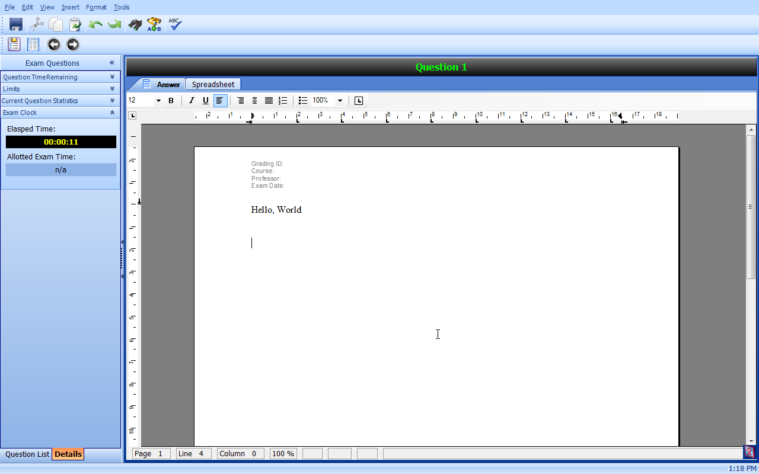The image size is (759, 474).
Task: Click the Grading ID header line
Action: click(x=267, y=164)
